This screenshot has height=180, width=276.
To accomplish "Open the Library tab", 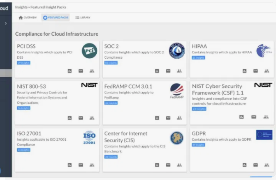I will (x=83, y=18).
